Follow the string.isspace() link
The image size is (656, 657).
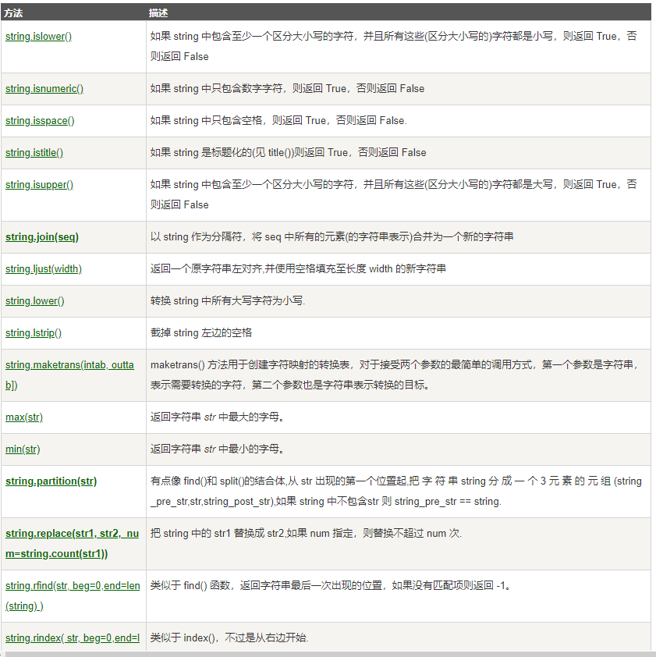40,121
